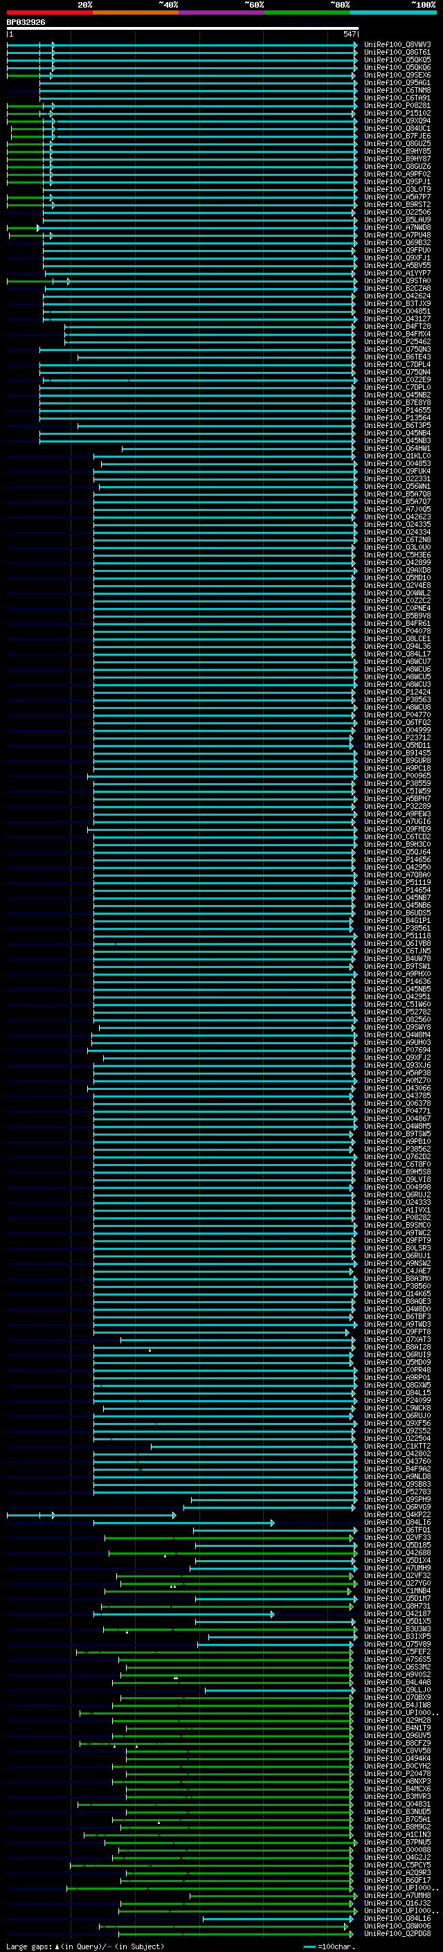
Task: Select the UniRef100_P52782 label
Action: point(397,1012)
